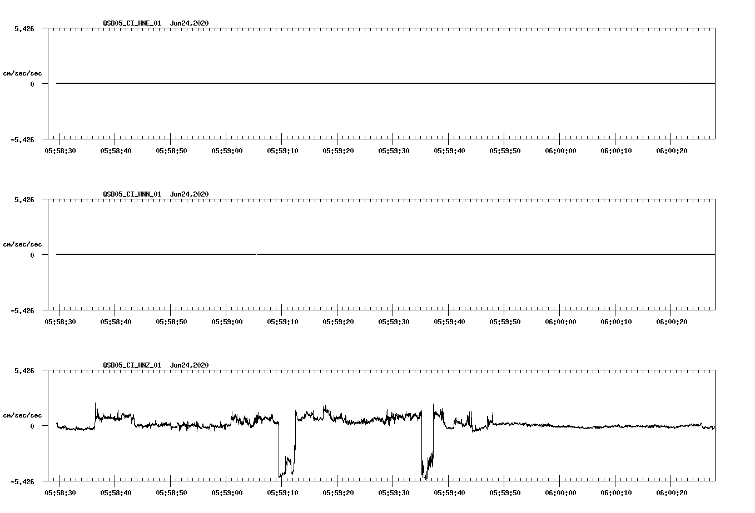
Task: Click the cm/sec/sec label of HNZ plot
Action: coord(22,415)
